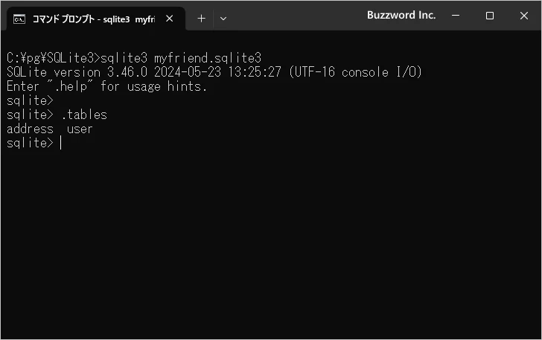Click the empty title bar area beside the dropdown
This screenshot has width=542, height=340.
pos(298,16)
